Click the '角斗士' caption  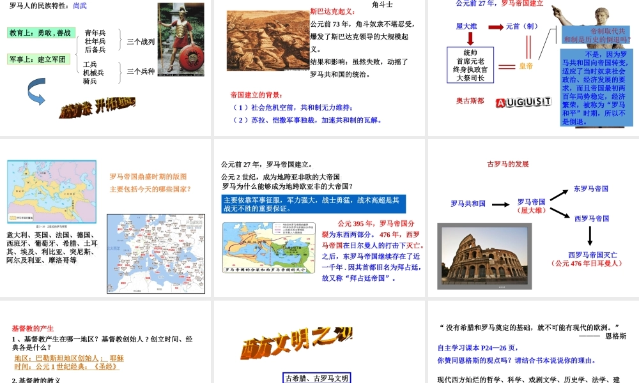tap(382, 4)
